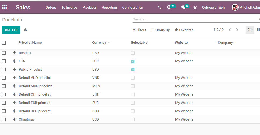
Task: Click drag handle of Default VND pricelist
Action: pyautogui.click(x=14, y=78)
